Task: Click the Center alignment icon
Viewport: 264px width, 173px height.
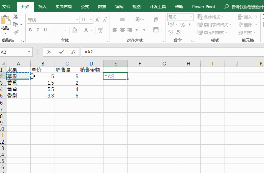Action: 122,30
